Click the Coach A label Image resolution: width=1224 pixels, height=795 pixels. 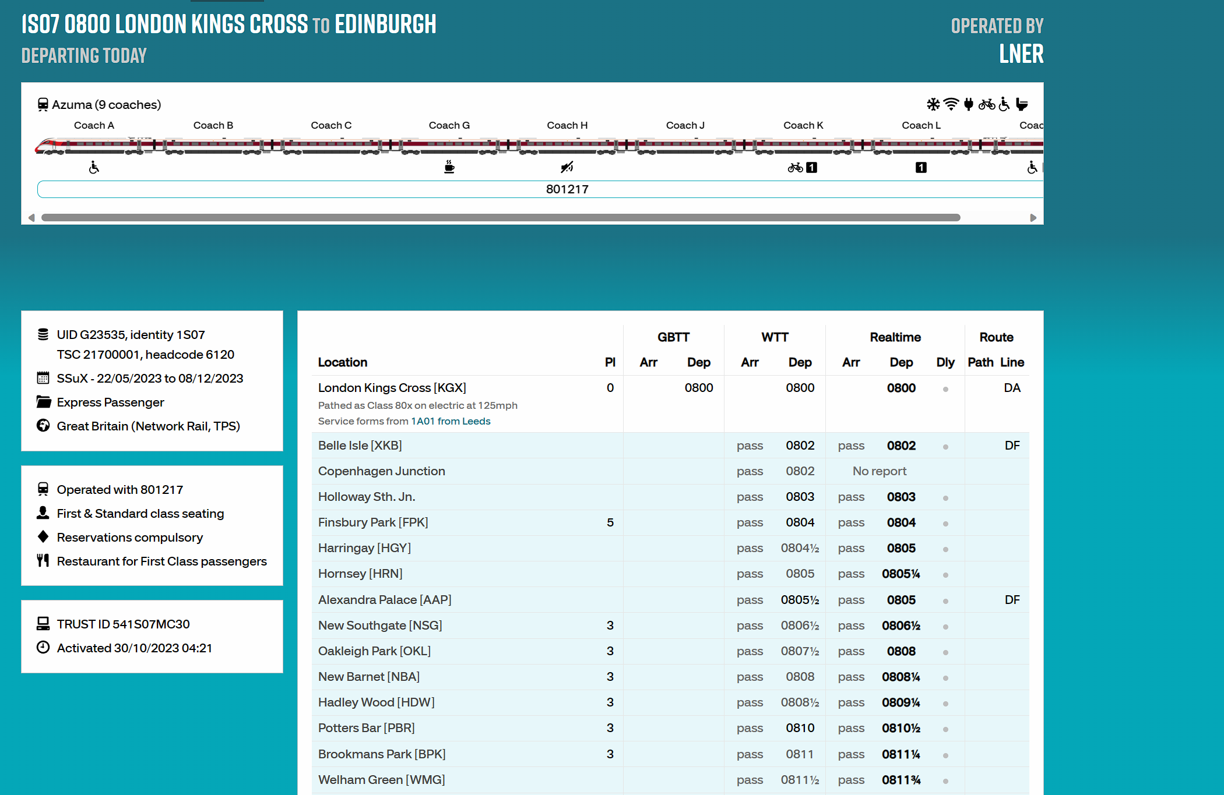coord(94,125)
